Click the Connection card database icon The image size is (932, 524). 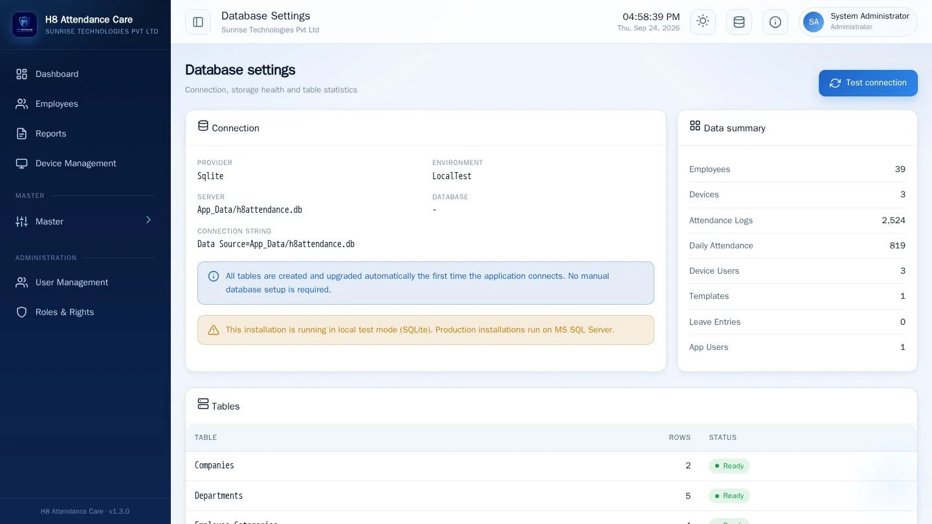click(x=203, y=126)
